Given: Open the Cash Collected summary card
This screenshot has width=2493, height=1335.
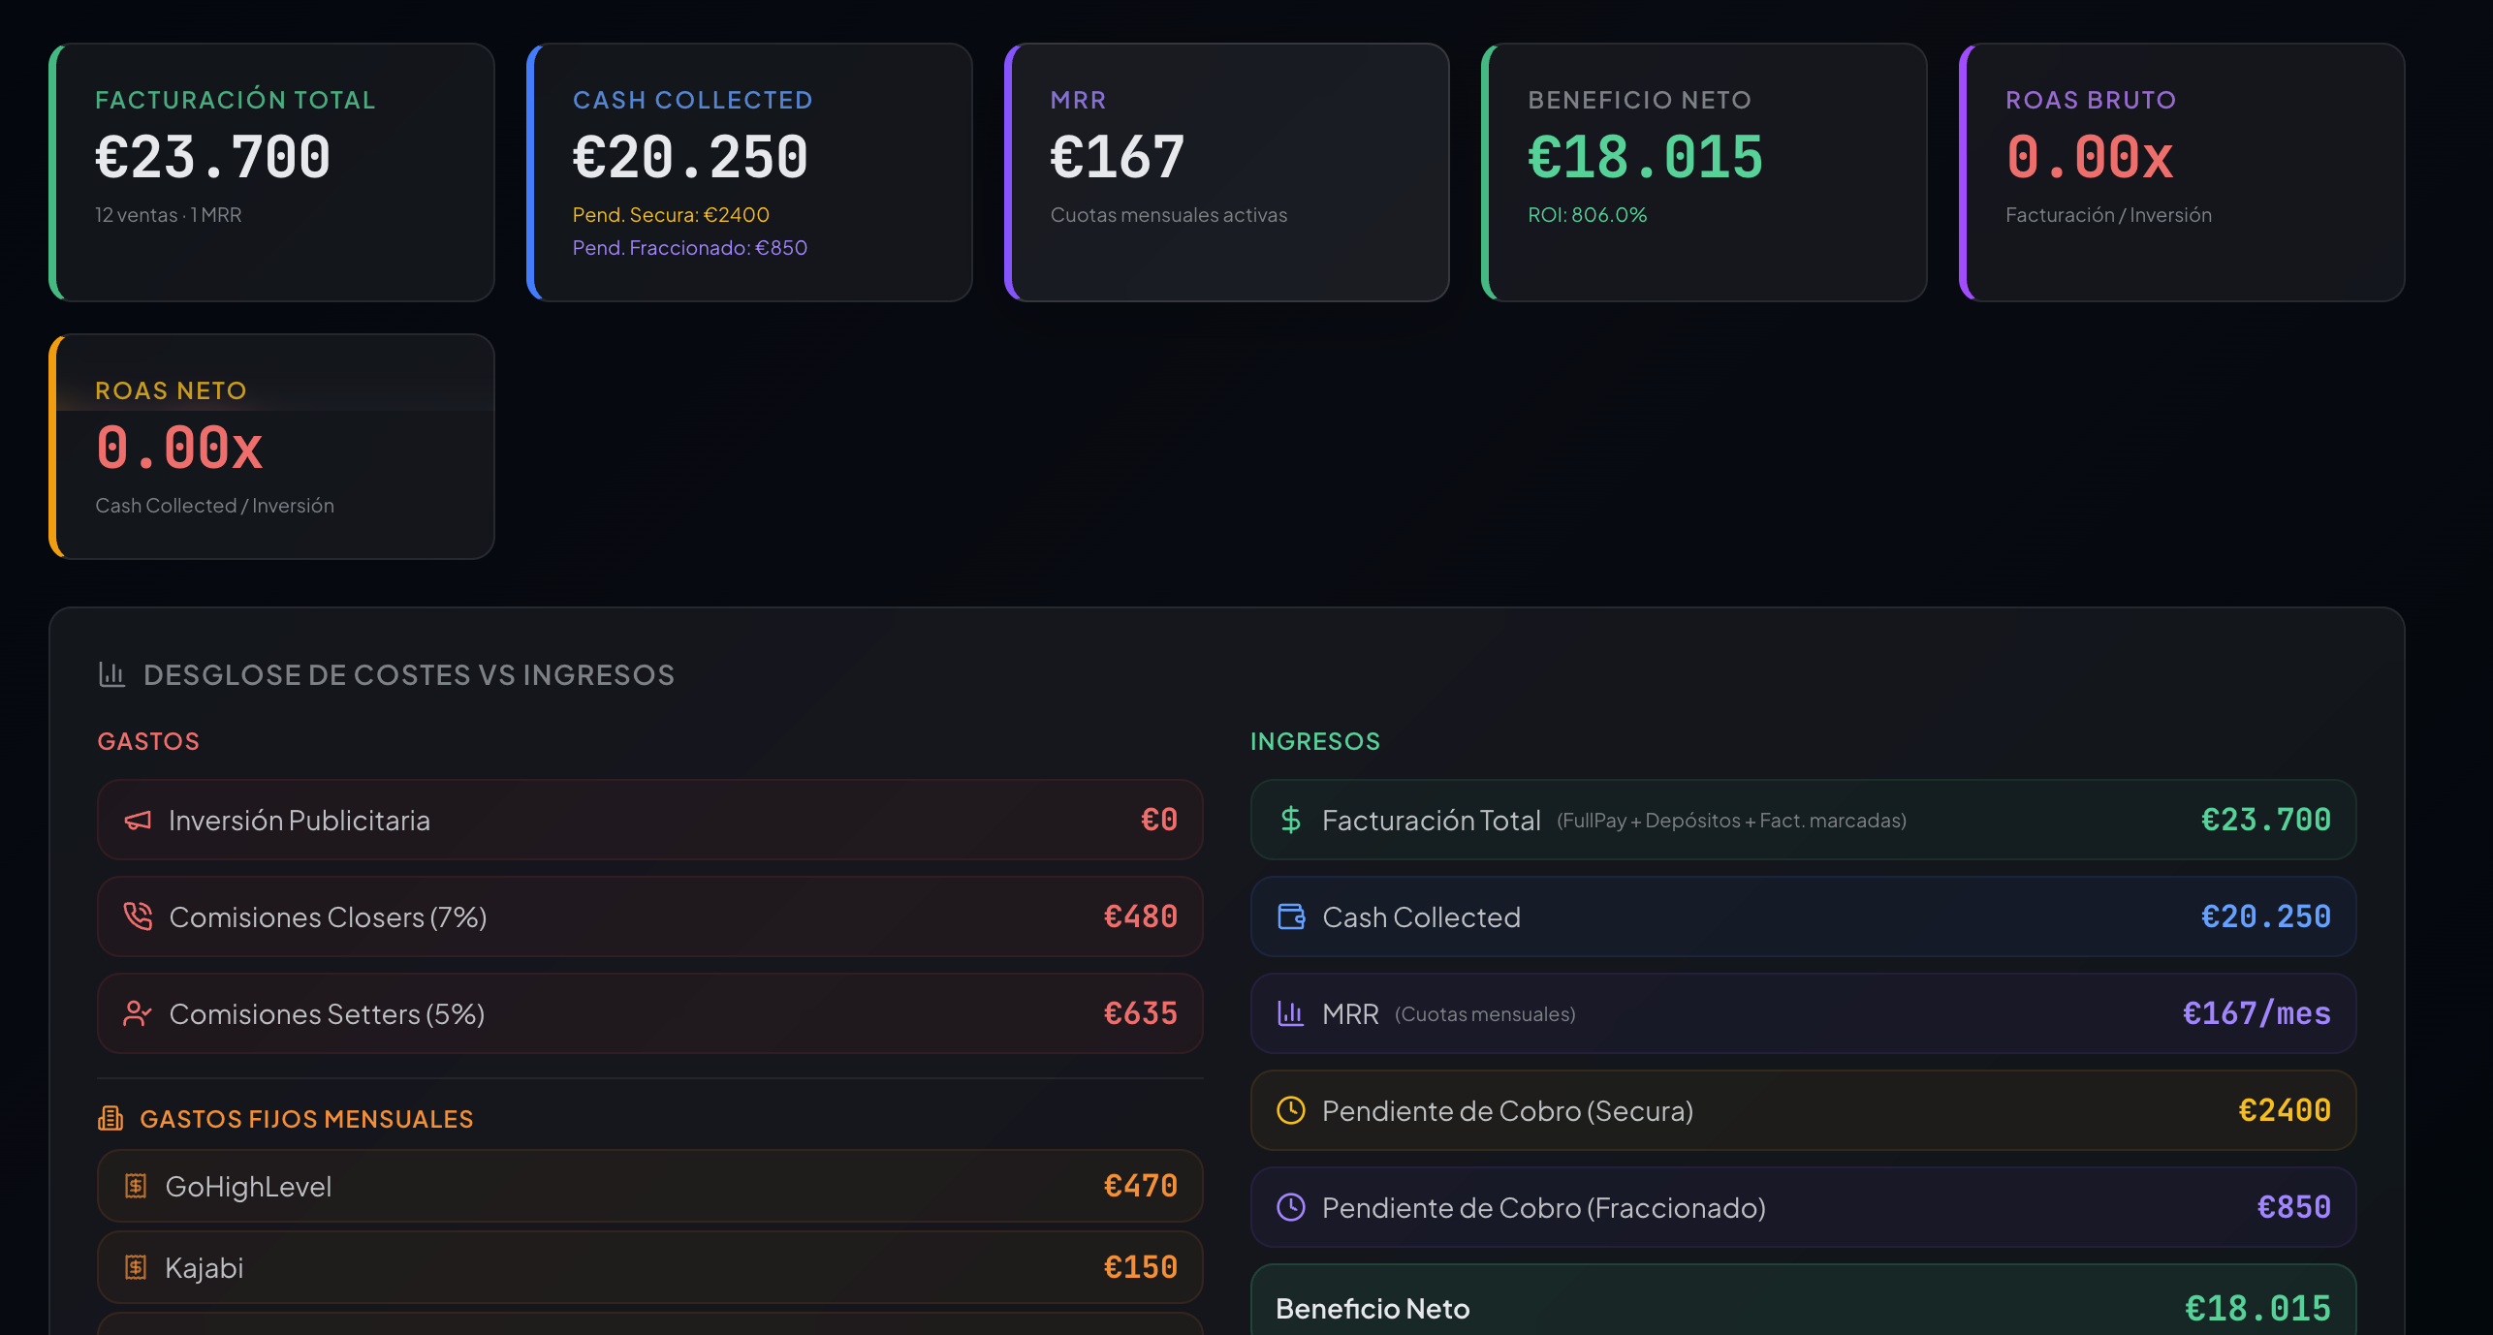Looking at the screenshot, I should pyautogui.click(x=749, y=172).
